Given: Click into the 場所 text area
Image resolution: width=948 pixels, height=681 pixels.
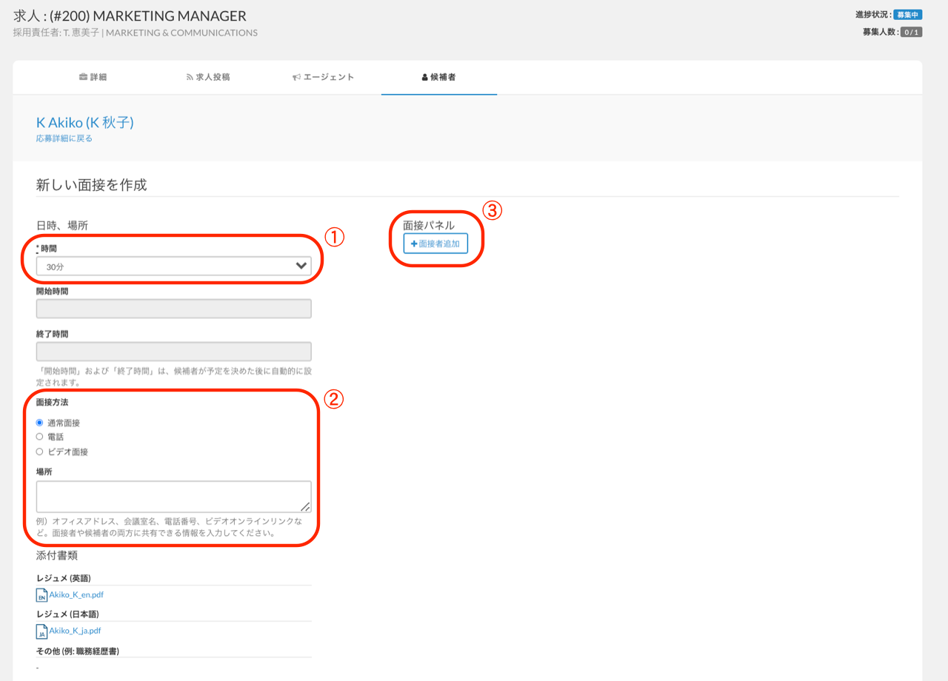Looking at the screenshot, I should 173,496.
